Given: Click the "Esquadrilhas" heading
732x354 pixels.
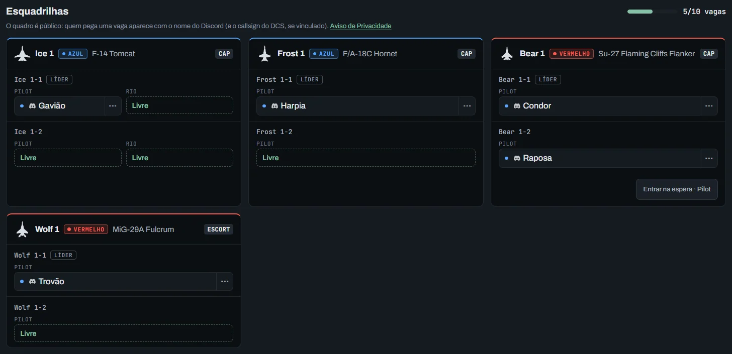Looking at the screenshot, I should [37, 11].
